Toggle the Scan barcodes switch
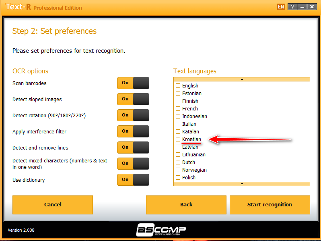 (133, 83)
